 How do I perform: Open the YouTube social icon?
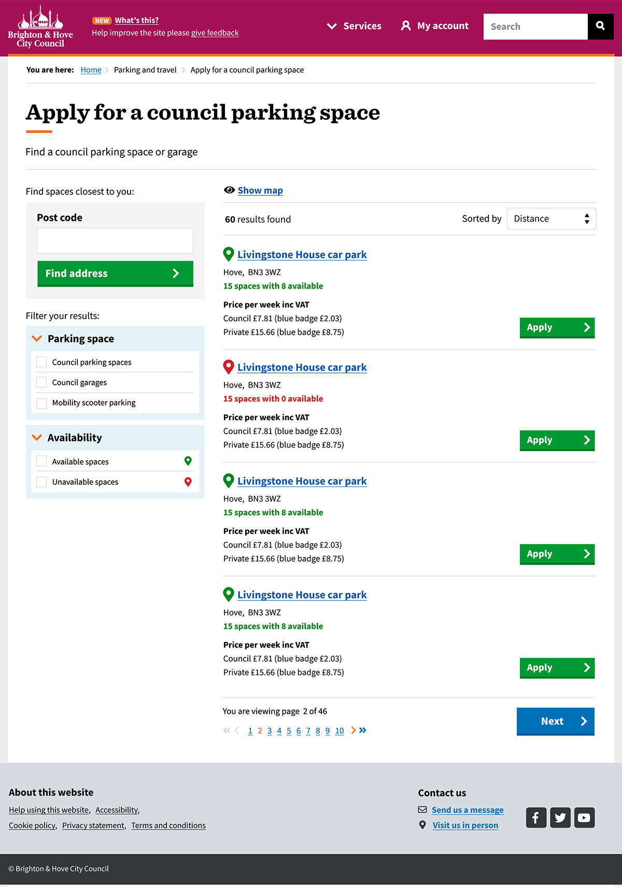584,818
